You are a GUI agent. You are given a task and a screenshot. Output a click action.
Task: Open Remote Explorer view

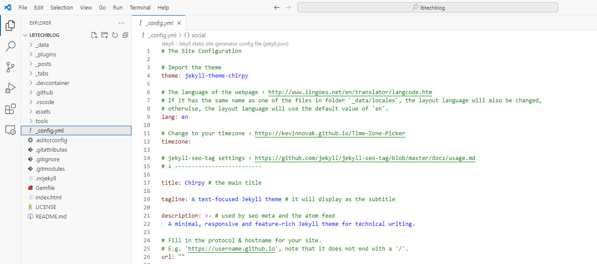(x=10, y=130)
